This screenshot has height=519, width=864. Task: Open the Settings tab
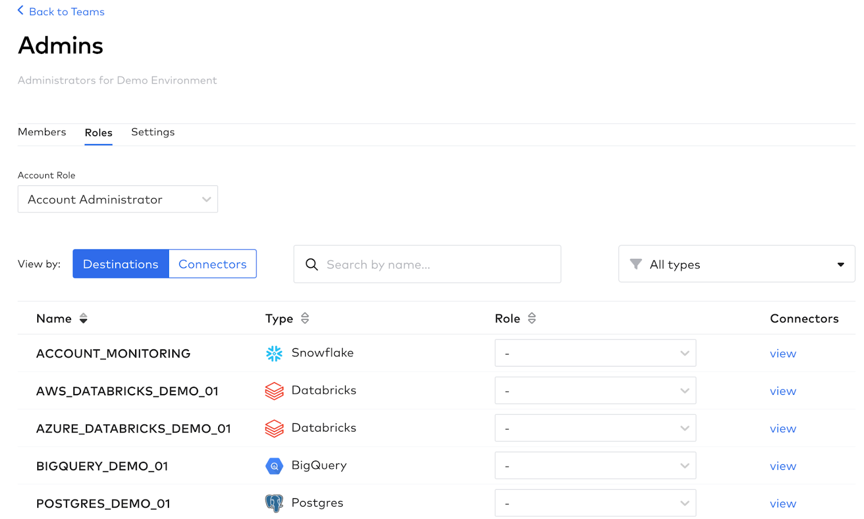tap(153, 132)
